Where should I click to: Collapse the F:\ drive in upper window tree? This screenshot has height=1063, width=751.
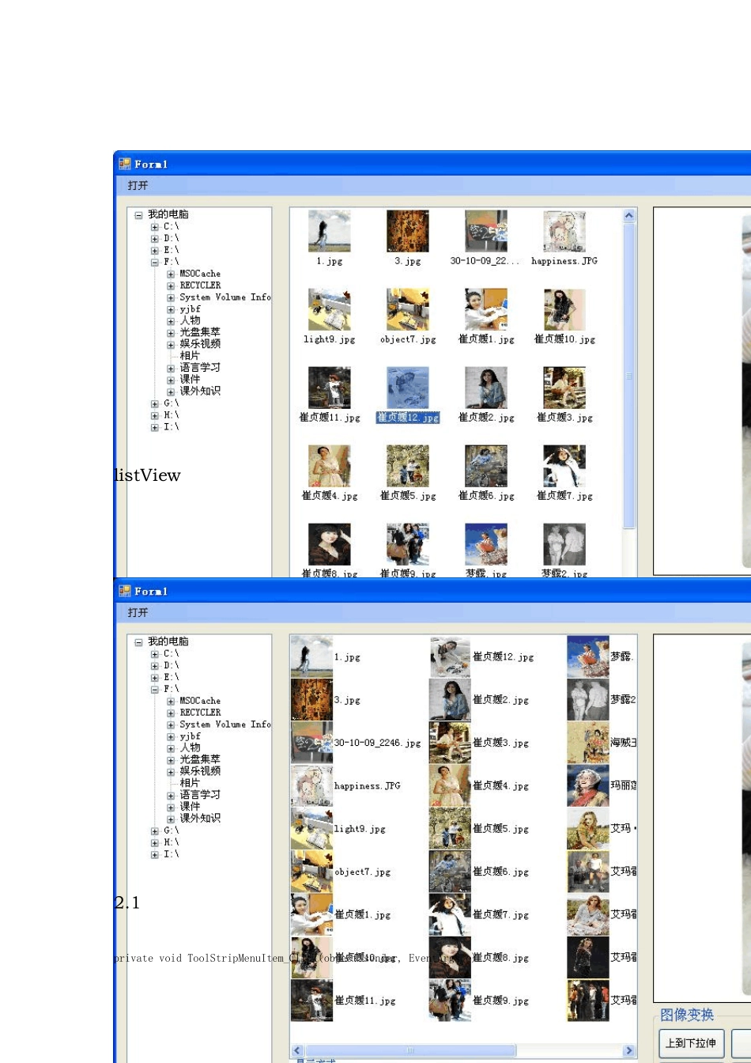(155, 262)
